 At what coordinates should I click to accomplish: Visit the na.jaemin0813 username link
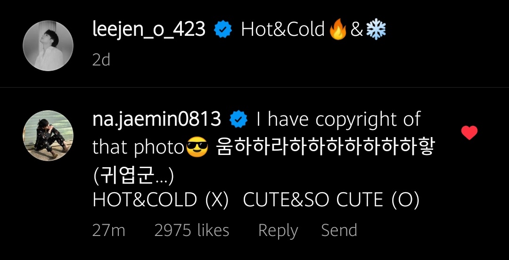tap(157, 119)
